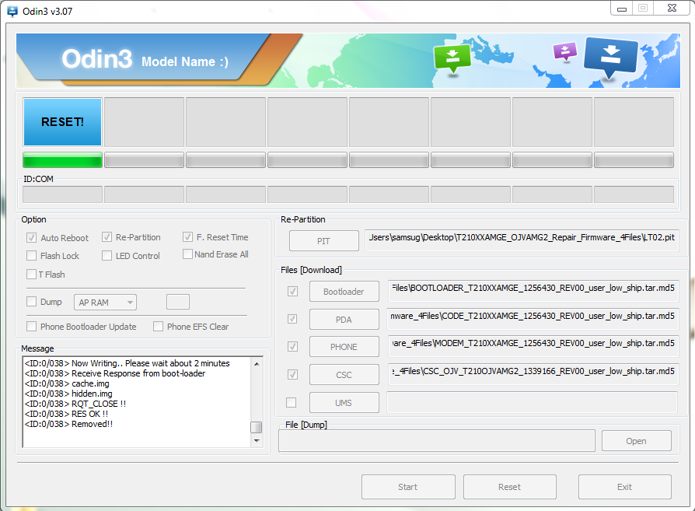Click the first ID:COM port slot

[62, 194]
